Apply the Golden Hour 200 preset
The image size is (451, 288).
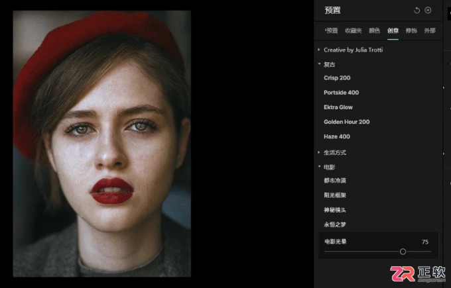pyautogui.click(x=347, y=122)
